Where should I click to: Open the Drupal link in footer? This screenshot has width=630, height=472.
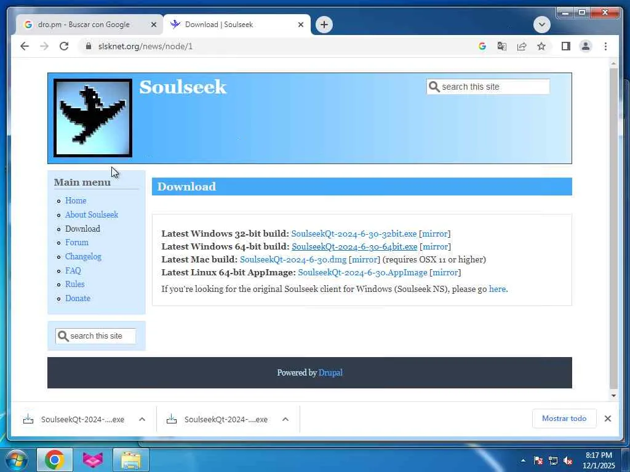(330, 372)
